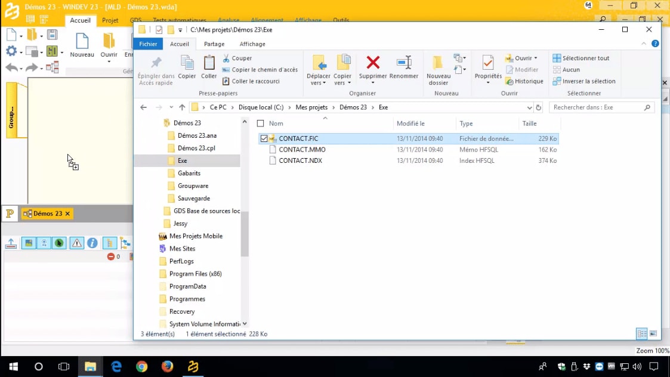Go back with Explorer back arrow
Viewport: 670px width, 377px height.
144,107
